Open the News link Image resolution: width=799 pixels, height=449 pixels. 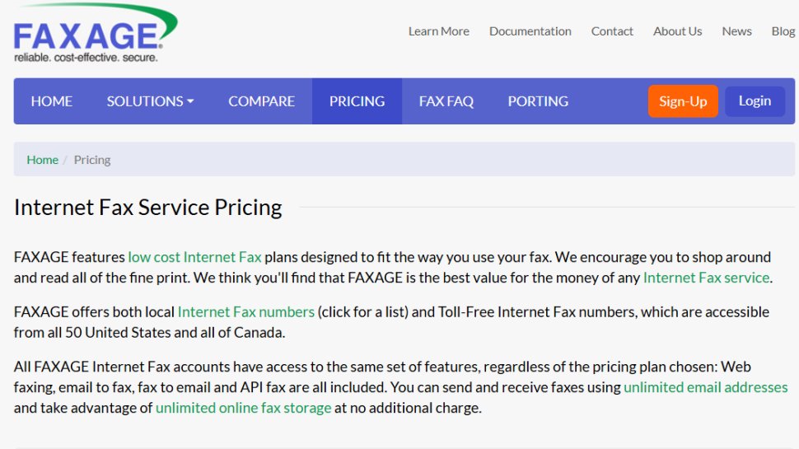pyautogui.click(x=736, y=31)
